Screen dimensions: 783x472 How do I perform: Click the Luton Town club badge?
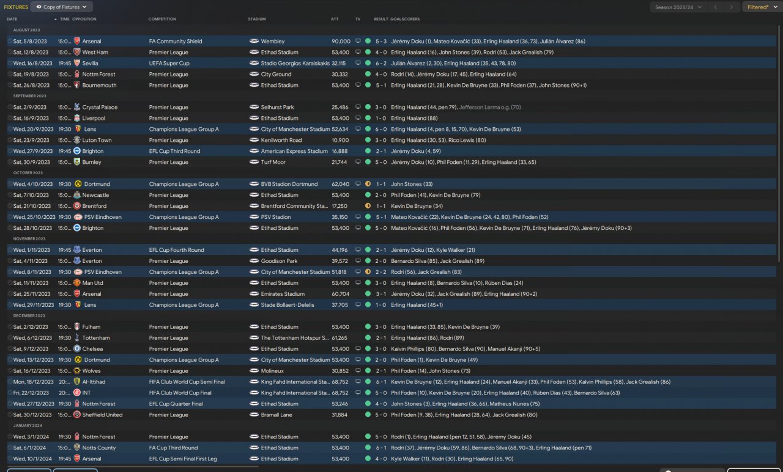[x=77, y=141]
